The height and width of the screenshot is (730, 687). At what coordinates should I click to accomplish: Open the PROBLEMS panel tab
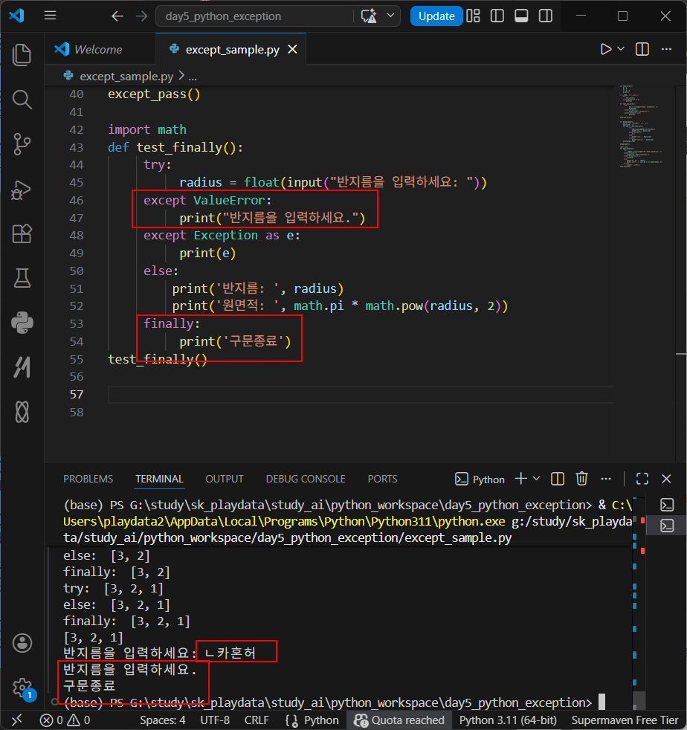(88, 479)
